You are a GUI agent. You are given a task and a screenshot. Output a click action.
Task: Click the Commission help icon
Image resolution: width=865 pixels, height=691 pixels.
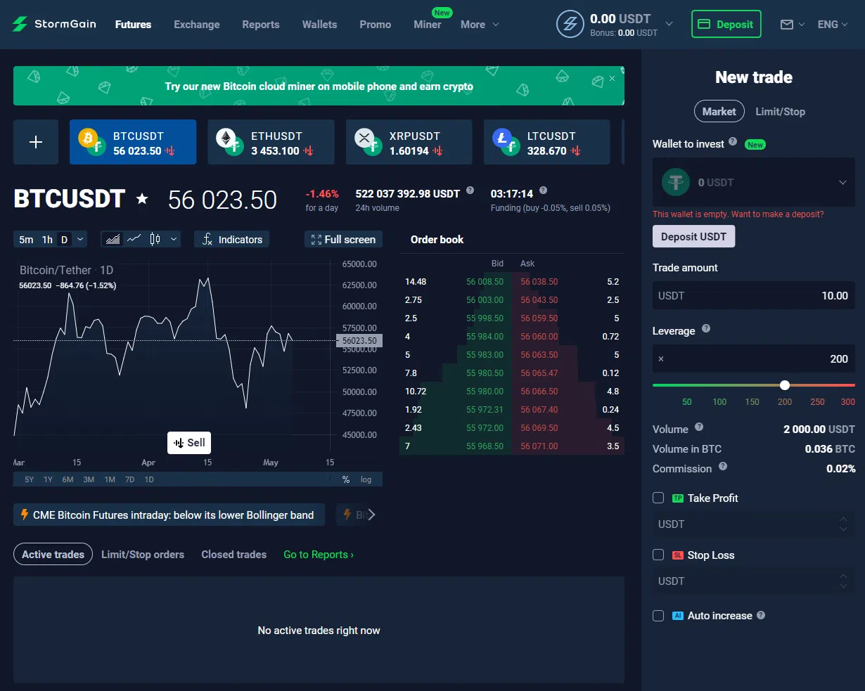pos(723,466)
